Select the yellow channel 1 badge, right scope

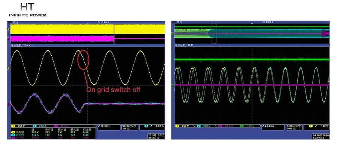coord(177,126)
